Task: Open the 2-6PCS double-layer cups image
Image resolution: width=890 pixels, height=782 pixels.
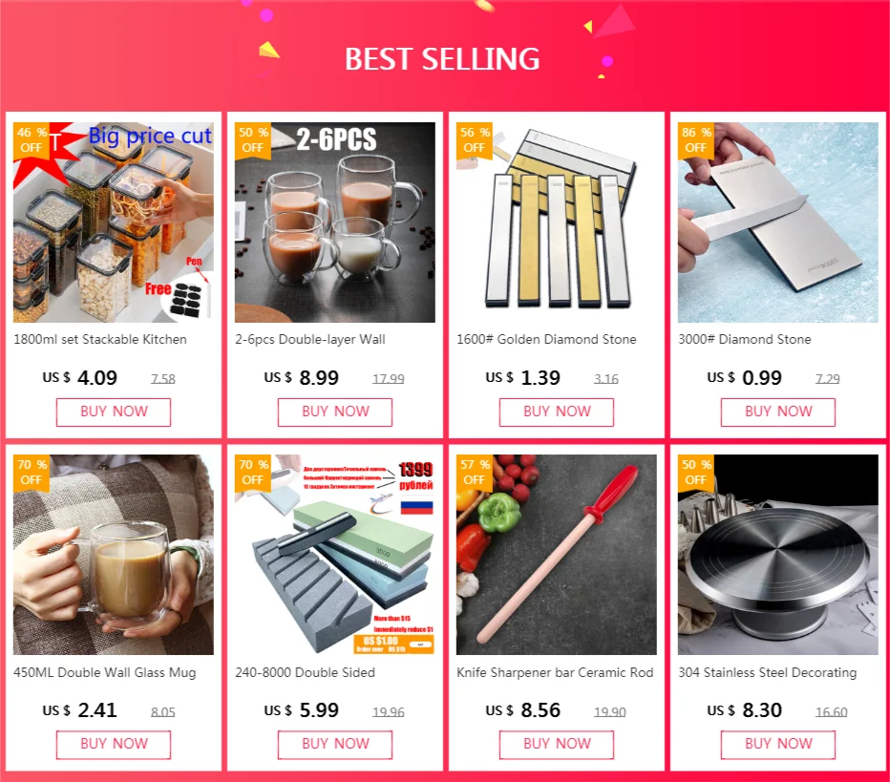Action: coord(335,222)
